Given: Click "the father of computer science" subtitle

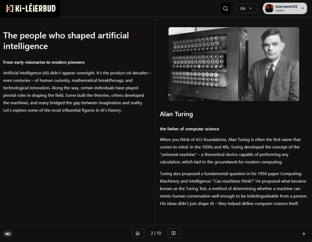Looking at the screenshot, I should click(x=189, y=129).
